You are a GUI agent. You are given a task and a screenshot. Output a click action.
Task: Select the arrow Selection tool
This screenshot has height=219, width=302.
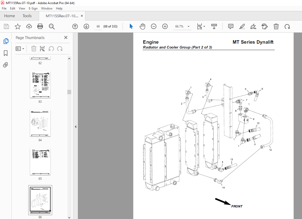point(131,26)
